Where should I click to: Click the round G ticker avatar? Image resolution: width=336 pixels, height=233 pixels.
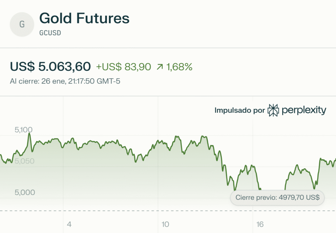pos(22,24)
